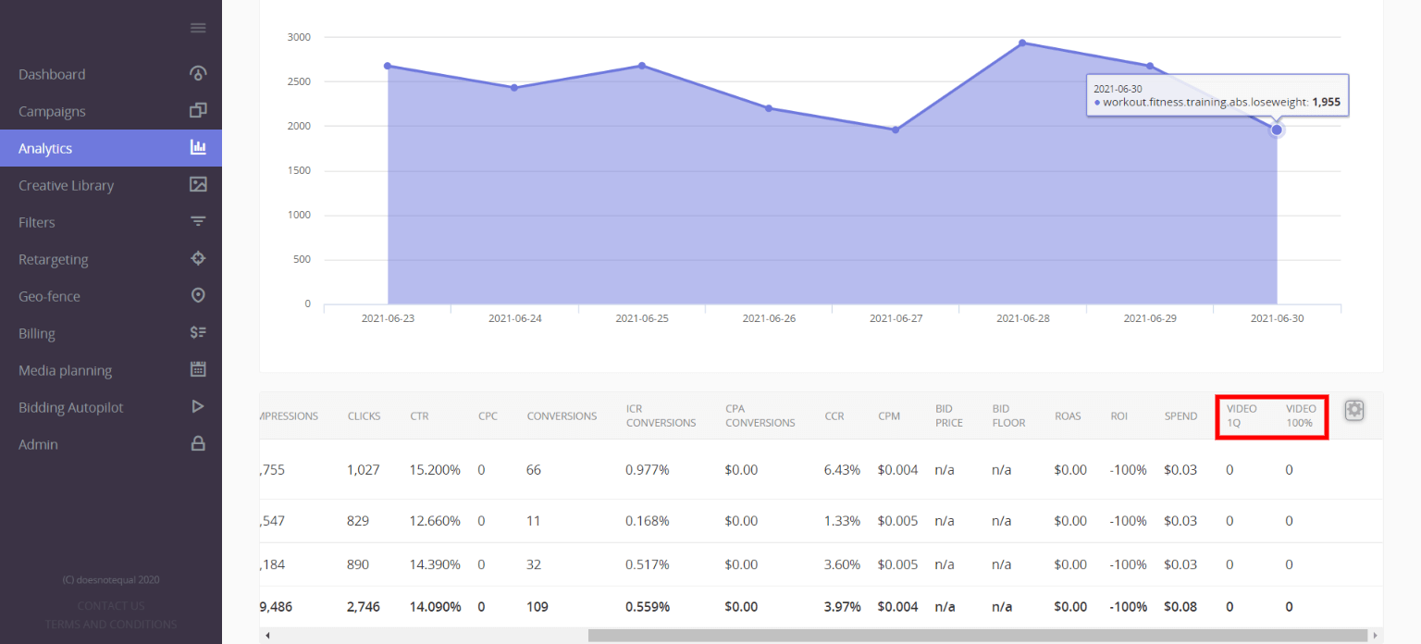Screen dimensions: 1421x644
Task: Click chart point for 2021-06-29
Action: tap(1150, 66)
